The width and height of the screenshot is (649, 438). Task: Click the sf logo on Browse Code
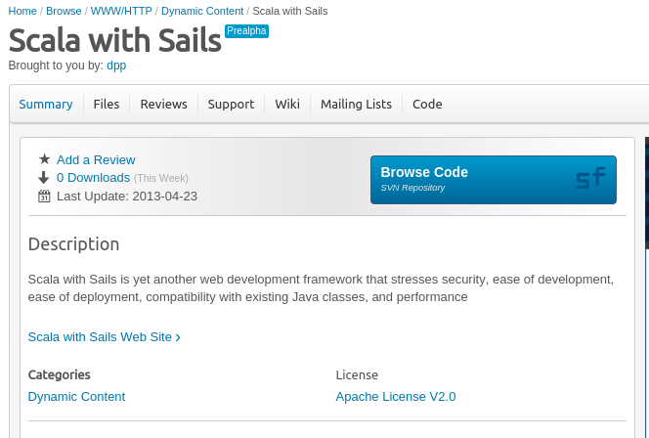(x=590, y=178)
